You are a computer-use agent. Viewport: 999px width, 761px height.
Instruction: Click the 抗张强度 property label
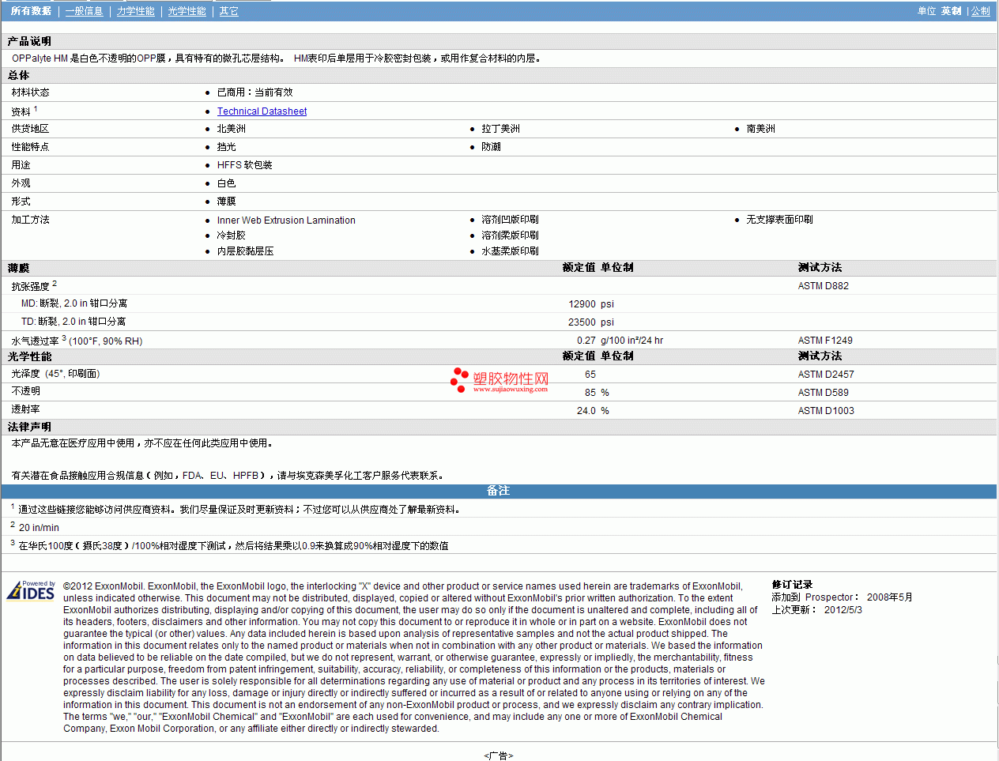click(x=30, y=286)
